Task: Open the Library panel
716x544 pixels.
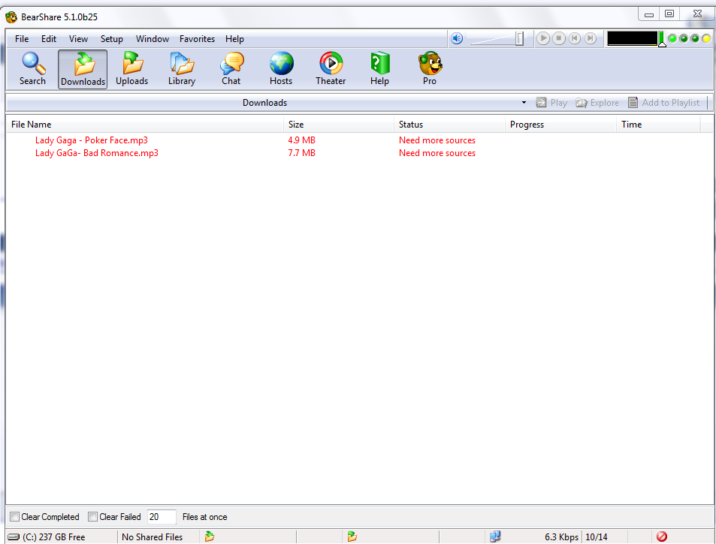Action: (182, 69)
